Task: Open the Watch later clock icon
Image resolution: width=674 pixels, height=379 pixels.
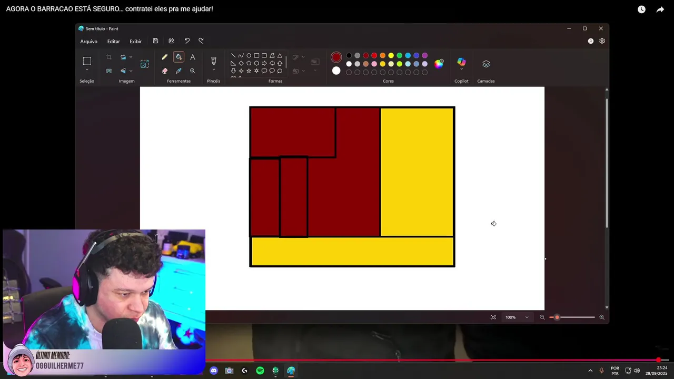Action: [641, 9]
